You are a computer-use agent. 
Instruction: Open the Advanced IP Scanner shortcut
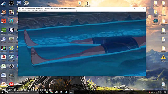tap(11, 58)
